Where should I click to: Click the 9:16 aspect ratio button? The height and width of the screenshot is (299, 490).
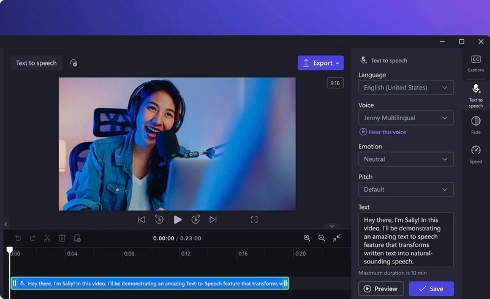tap(335, 83)
